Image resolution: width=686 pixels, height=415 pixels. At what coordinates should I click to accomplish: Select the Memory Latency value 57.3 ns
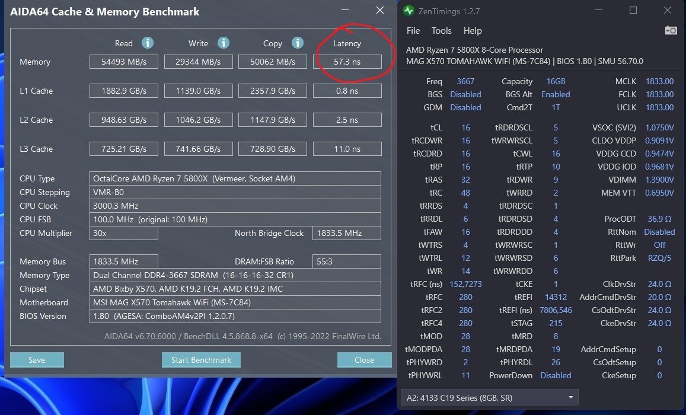click(x=347, y=62)
